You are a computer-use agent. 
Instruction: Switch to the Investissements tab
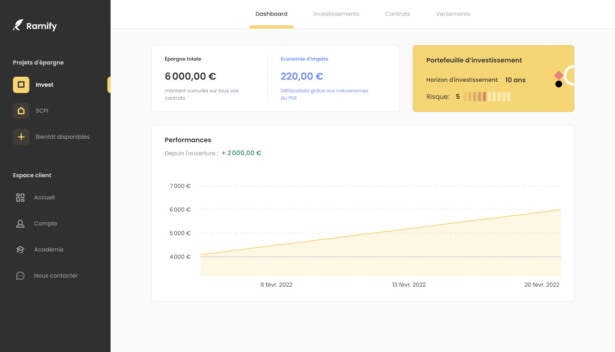[336, 14]
